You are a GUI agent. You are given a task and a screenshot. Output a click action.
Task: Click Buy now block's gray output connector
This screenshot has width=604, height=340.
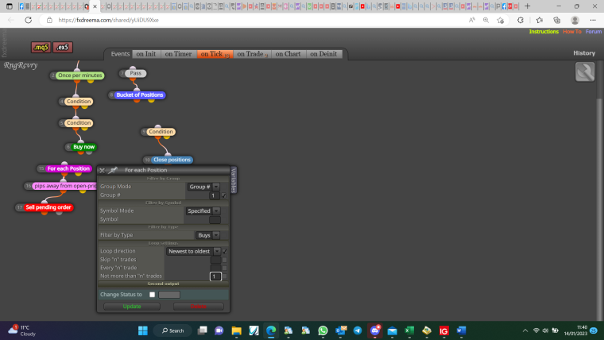(89, 152)
